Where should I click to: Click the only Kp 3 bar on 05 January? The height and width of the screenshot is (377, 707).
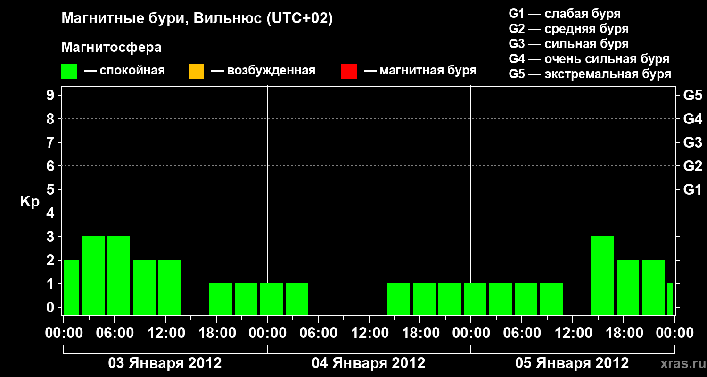(602, 275)
